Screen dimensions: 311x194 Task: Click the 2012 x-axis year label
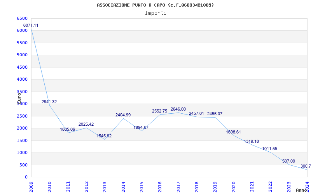(86, 187)
